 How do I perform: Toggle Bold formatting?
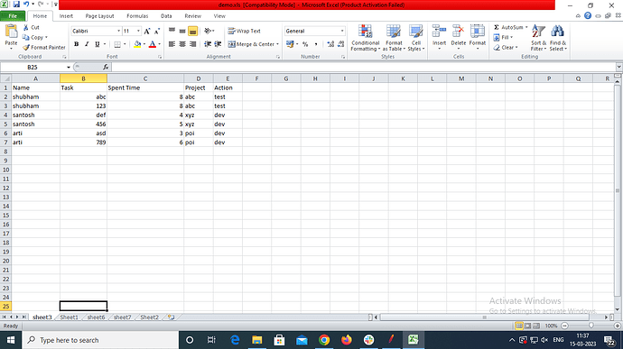coord(76,44)
